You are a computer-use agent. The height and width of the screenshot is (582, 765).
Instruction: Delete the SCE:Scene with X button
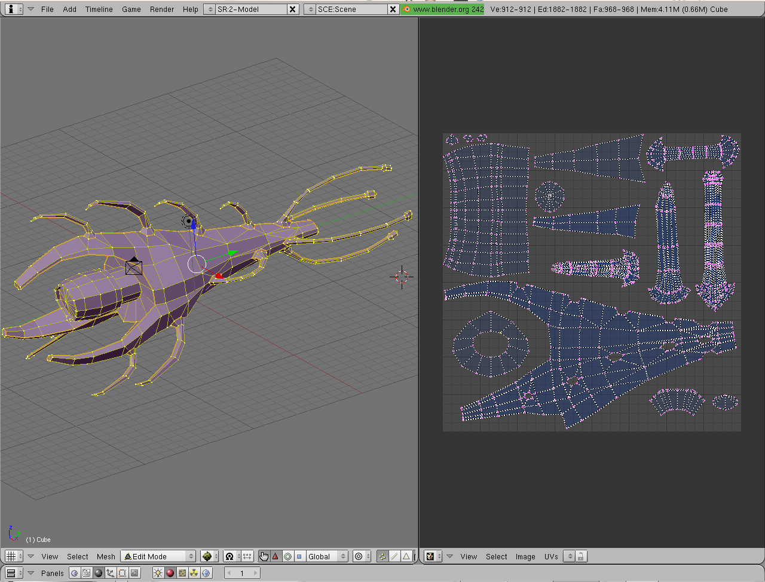[x=393, y=9]
